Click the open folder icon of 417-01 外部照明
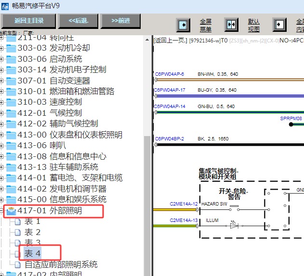This screenshot has height=276, width=304. point(11,211)
